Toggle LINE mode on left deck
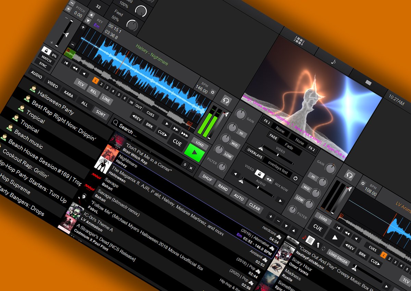Image resolution: width=411 pixels, height=291 pixels. click(106, 99)
